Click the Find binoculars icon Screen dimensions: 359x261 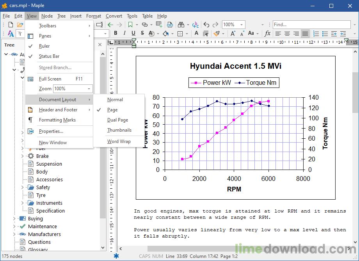(181, 25)
